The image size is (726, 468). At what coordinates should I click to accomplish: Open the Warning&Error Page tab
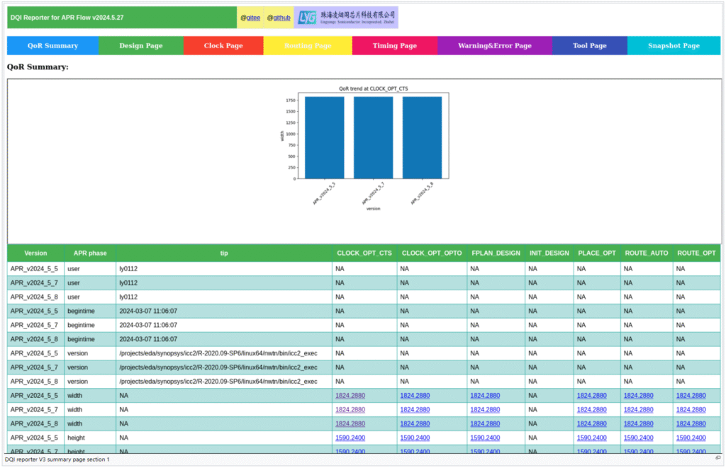point(494,45)
